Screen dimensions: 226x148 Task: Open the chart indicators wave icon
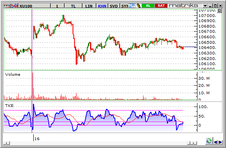[x=14, y=6]
